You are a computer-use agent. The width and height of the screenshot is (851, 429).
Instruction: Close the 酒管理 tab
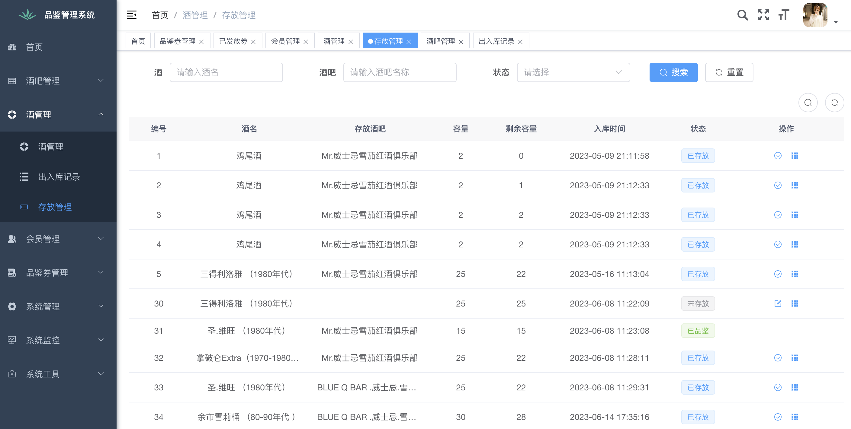(x=351, y=42)
